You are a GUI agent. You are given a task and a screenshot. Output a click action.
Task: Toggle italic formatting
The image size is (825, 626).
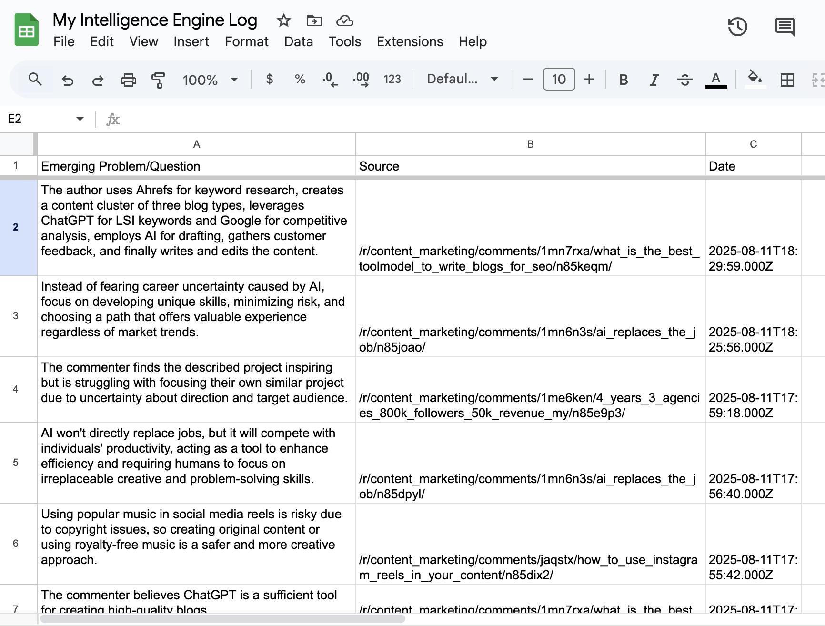(654, 80)
